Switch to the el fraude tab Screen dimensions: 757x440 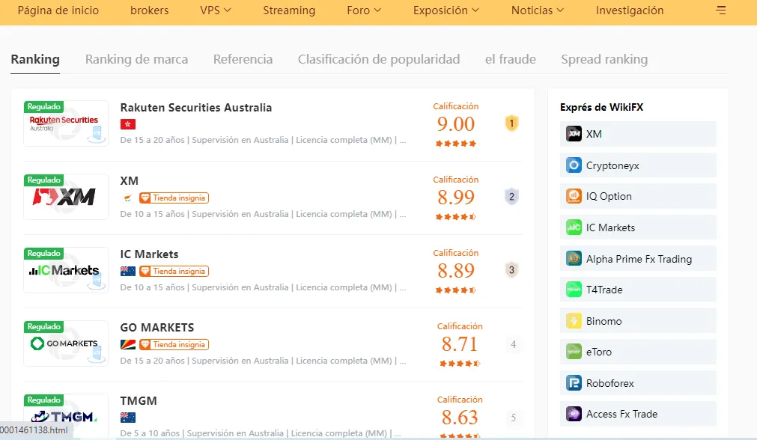pyautogui.click(x=511, y=59)
